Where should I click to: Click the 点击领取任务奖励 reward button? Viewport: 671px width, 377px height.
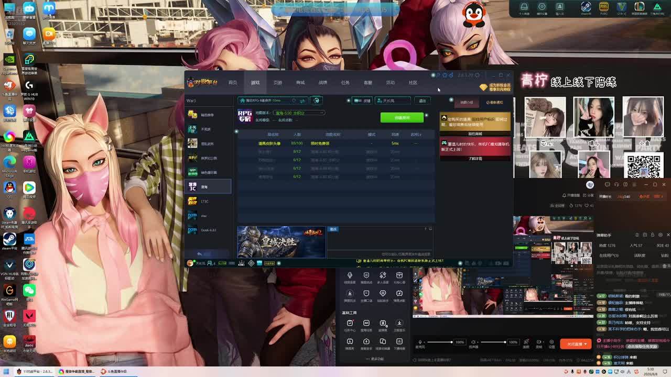pyautogui.click(x=643, y=347)
